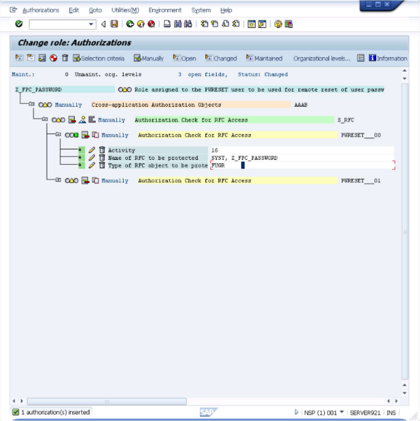This screenshot has height=421, width=420.
Task: Expand the PWRESET___01 authorization node
Action: pos(58,181)
